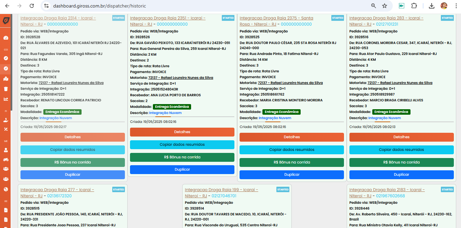Open Detalhes for order ID 3928525
This screenshot has height=228, width=461.
click(292, 137)
